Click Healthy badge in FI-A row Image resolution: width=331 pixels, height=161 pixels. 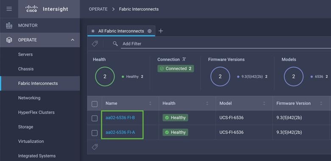click(x=175, y=133)
